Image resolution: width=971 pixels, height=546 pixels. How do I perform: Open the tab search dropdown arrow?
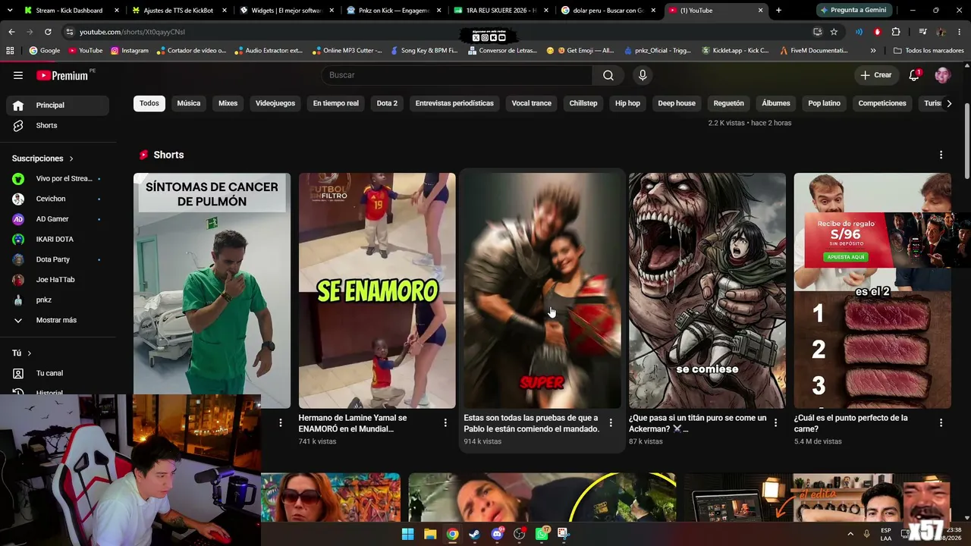tap(9, 11)
